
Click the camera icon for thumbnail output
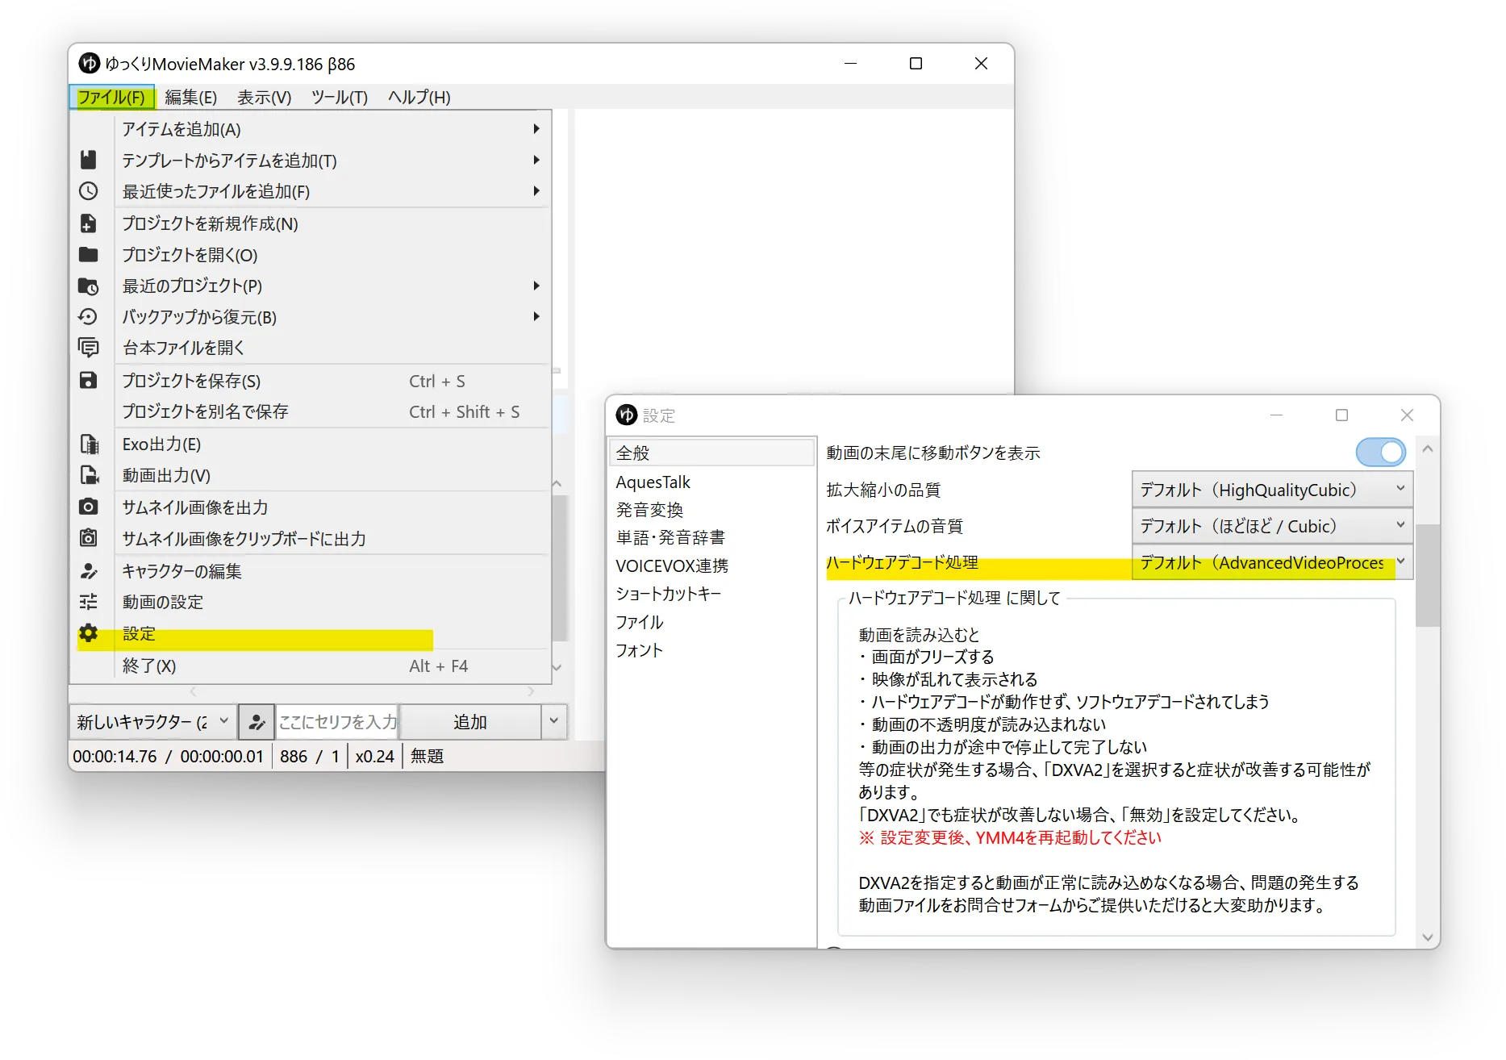[89, 507]
